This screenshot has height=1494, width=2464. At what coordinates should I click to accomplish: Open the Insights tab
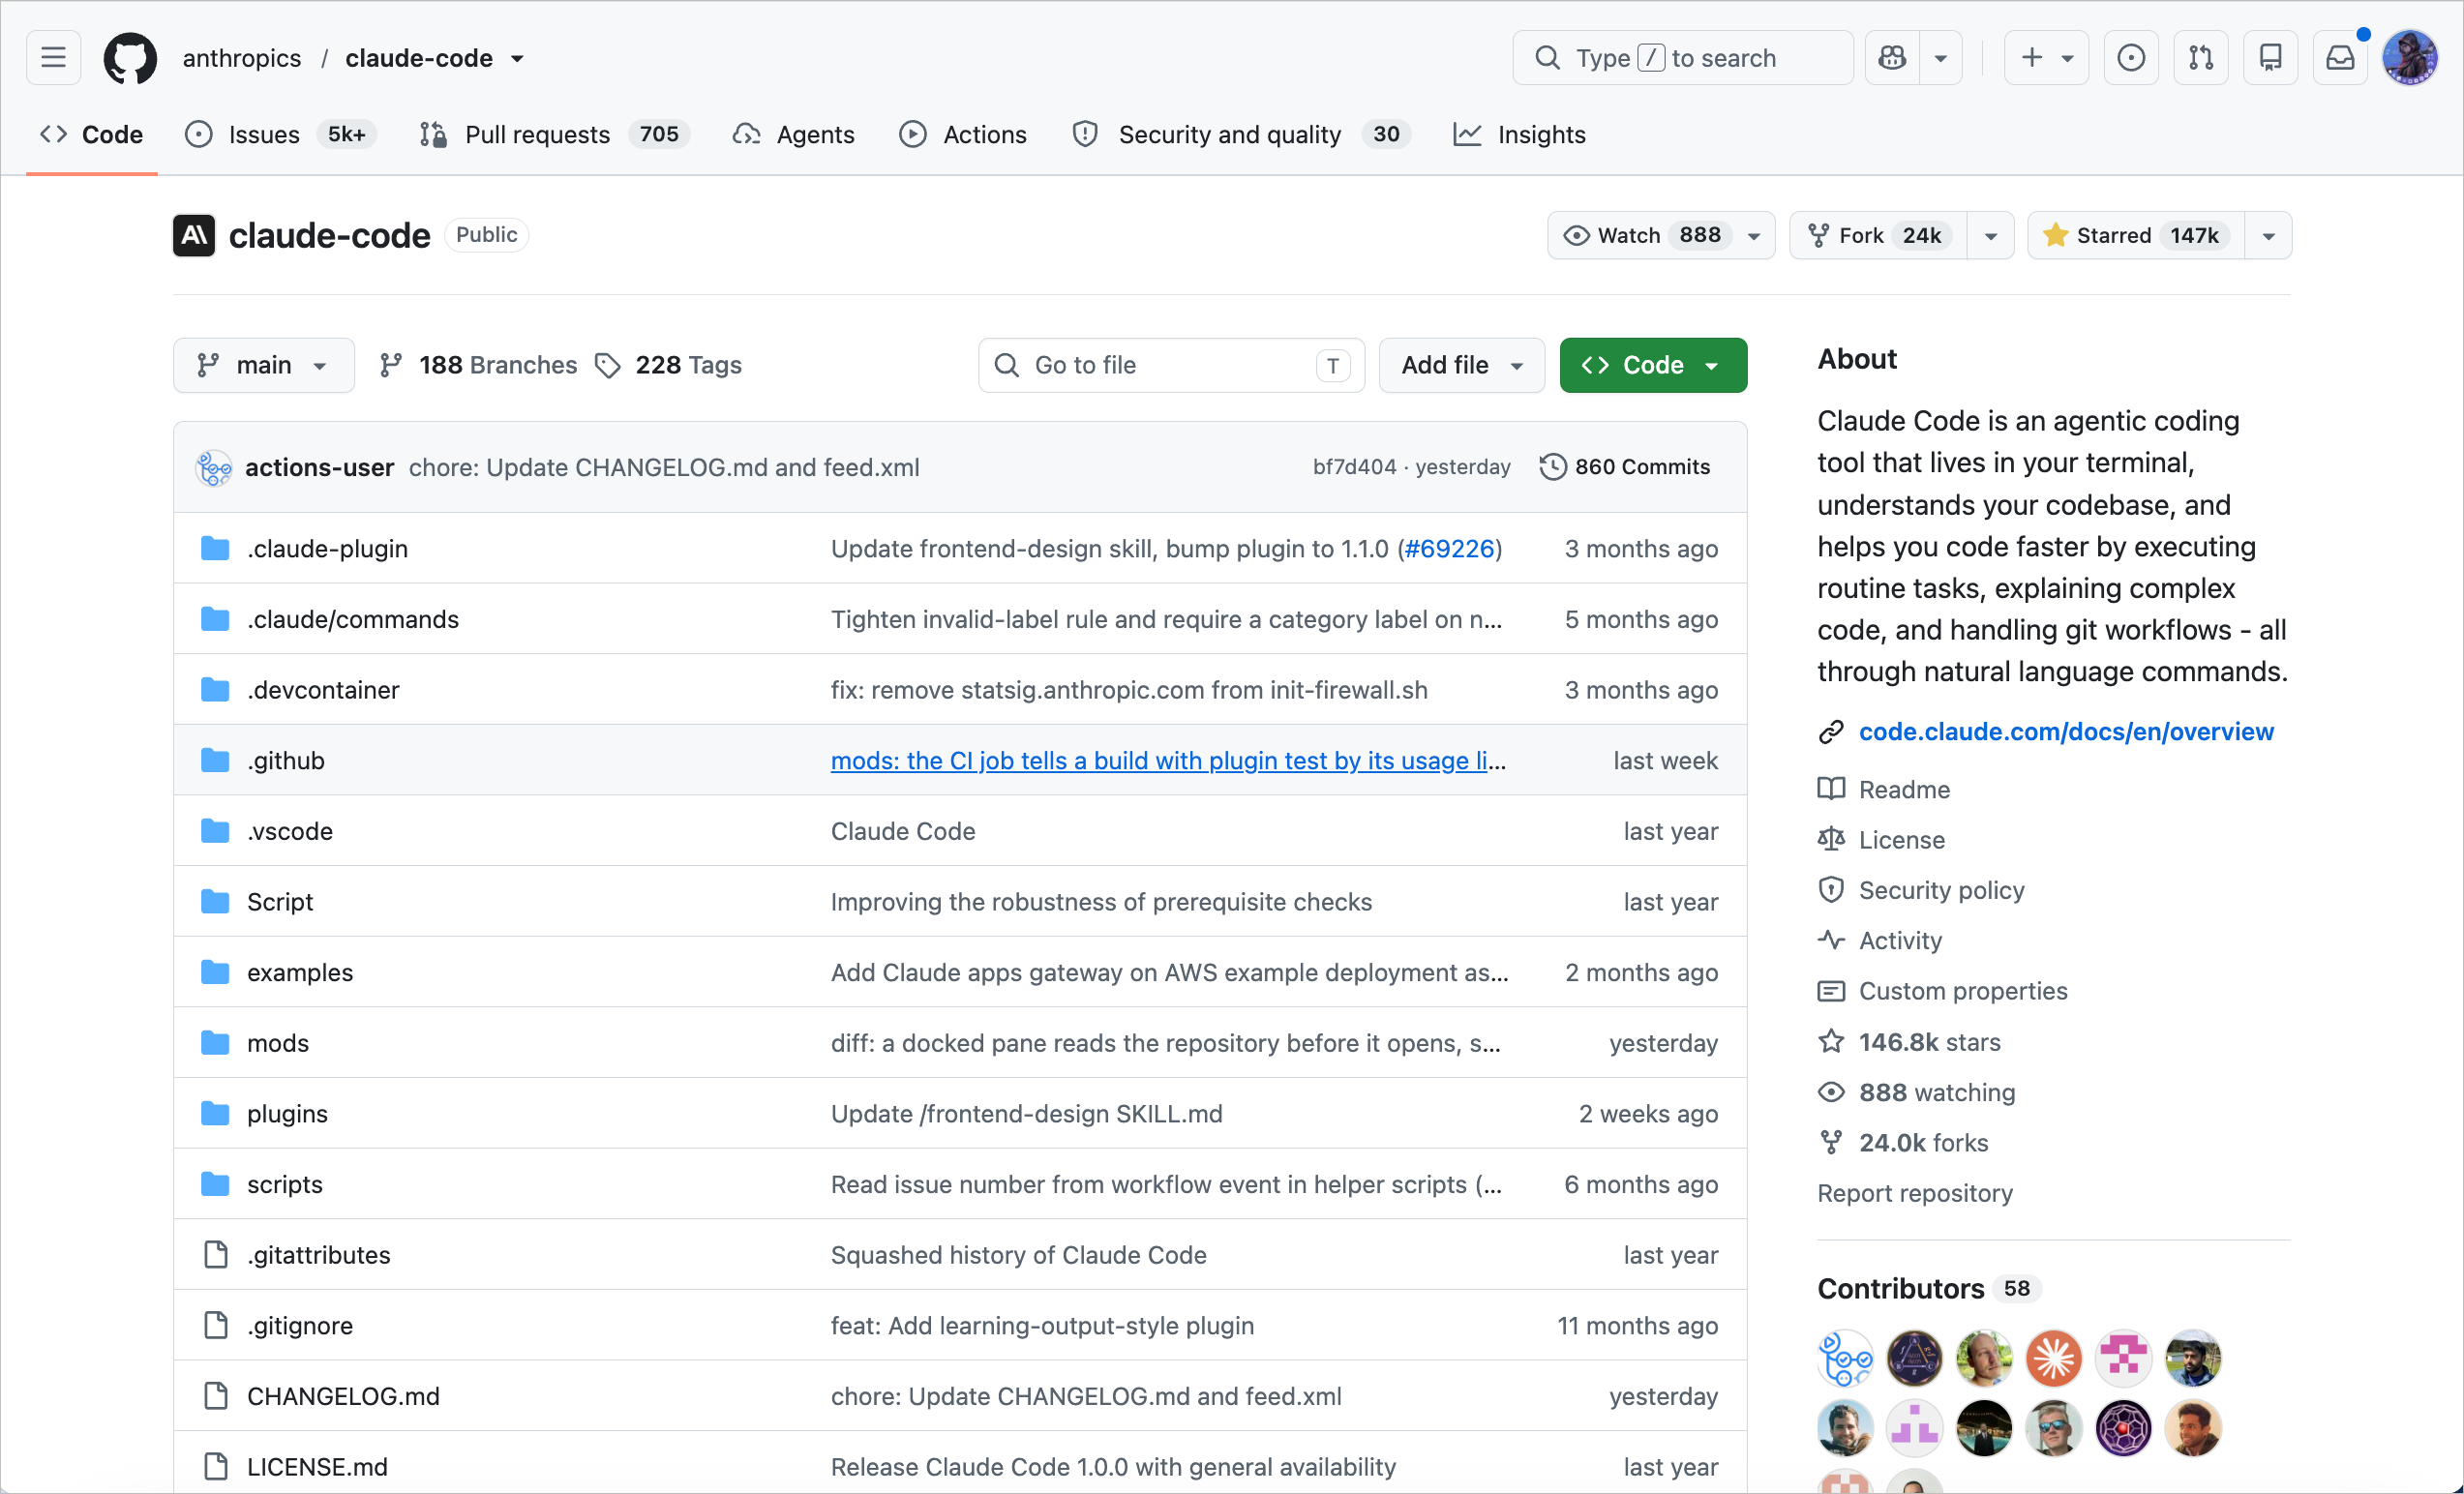pyautogui.click(x=1519, y=134)
